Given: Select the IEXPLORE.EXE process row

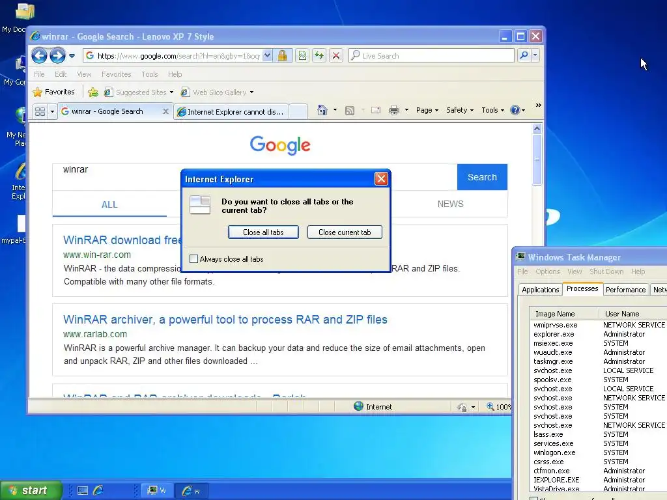Looking at the screenshot, I should (x=599, y=480).
